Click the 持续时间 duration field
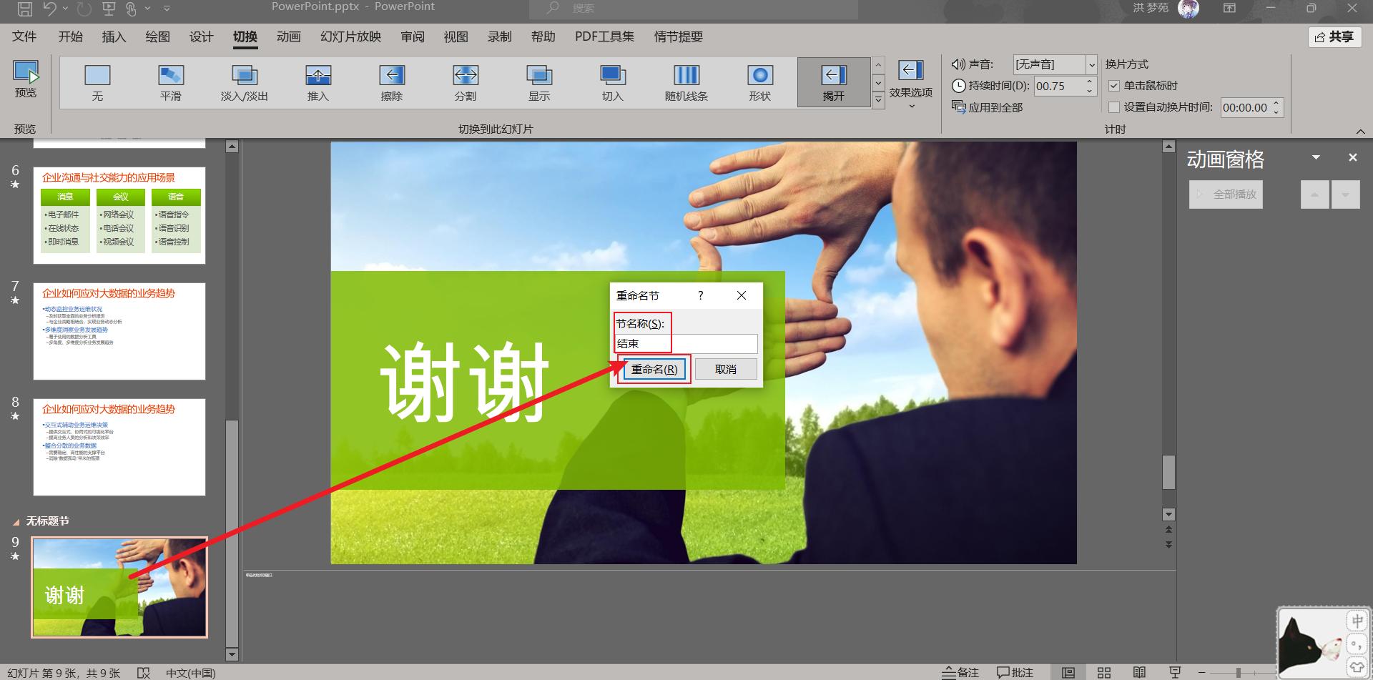1373x680 pixels. coord(1059,86)
